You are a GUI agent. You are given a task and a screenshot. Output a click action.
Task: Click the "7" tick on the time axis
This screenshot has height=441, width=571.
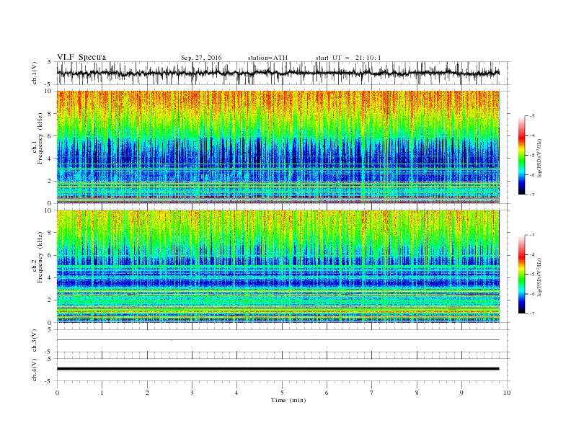[372, 393]
